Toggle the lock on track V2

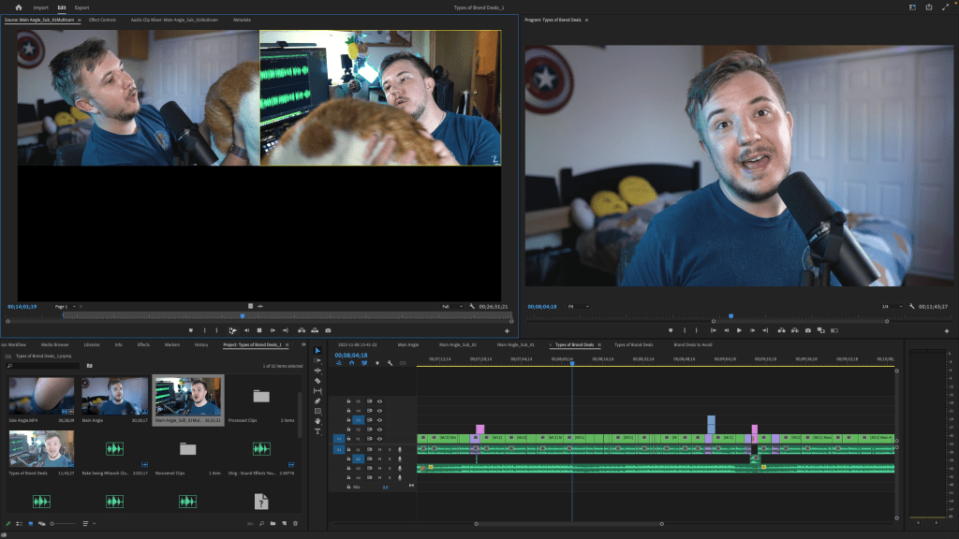(x=348, y=430)
